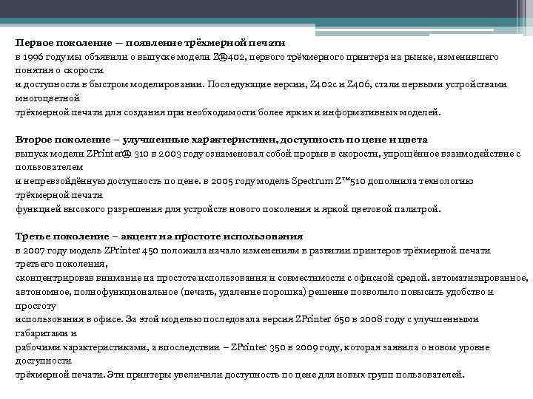Click the line starting 'в 2007 году модель ZPrinter 450'

253,250
